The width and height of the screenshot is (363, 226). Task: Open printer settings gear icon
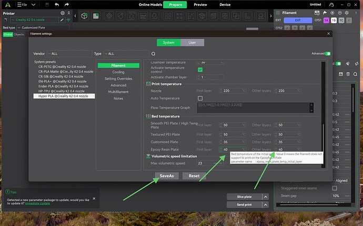pyautogui.click(x=63, y=13)
